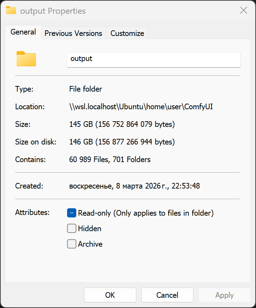Switch to the General tab
256x308 pixels.
[x=23, y=32]
